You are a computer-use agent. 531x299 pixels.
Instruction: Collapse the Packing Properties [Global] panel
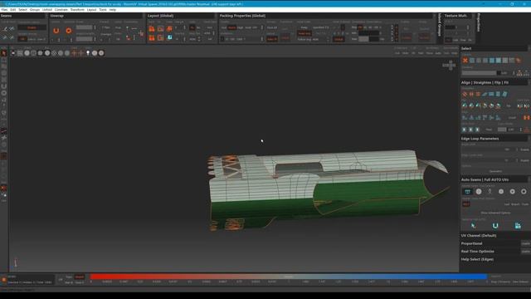point(326,16)
